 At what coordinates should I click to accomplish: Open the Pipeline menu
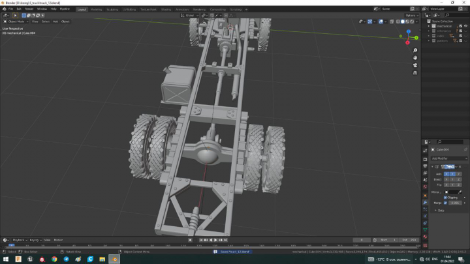65,9
